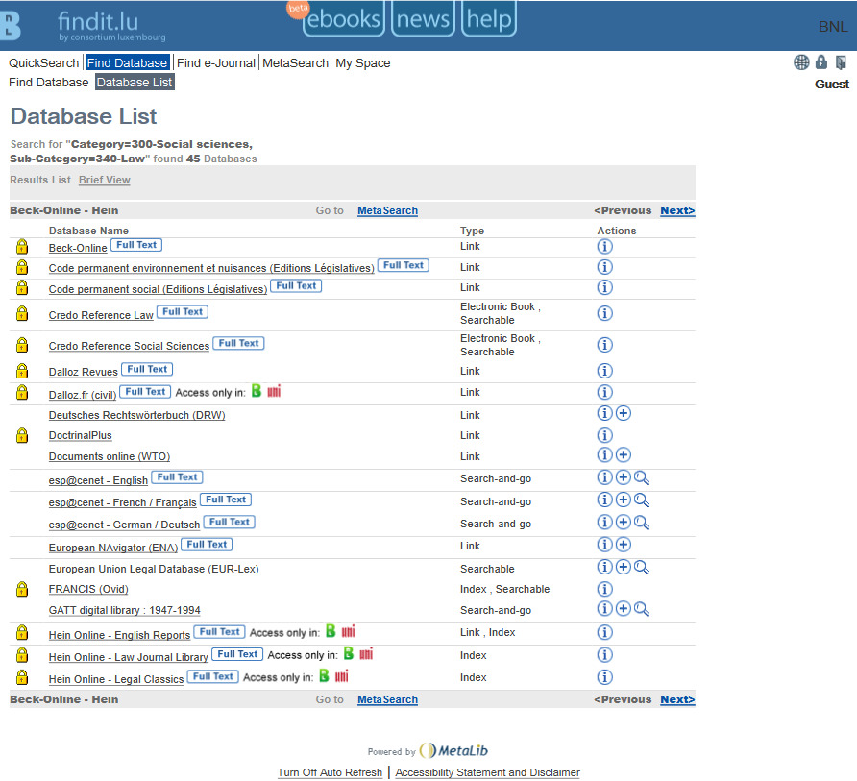The height and width of the screenshot is (781, 857).
Task: Select Database List submenu tab
Action: pyautogui.click(x=135, y=83)
